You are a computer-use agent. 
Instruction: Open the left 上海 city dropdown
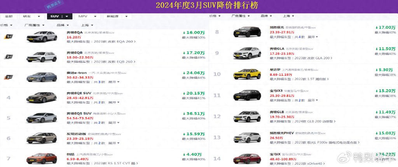(87, 25)
